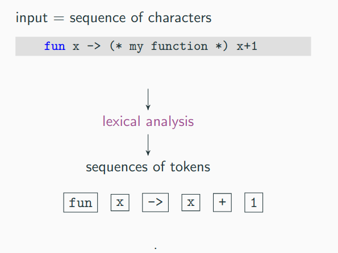This screenshot has width=338, height=253.
Task: Click the arrow above 'lexical analysis'
Action: point(148,99)
